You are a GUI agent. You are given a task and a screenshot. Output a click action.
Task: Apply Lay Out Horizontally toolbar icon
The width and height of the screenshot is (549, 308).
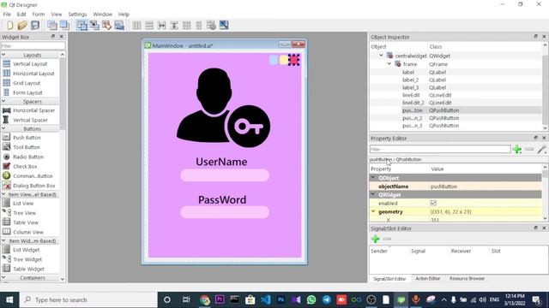point(136,25)
